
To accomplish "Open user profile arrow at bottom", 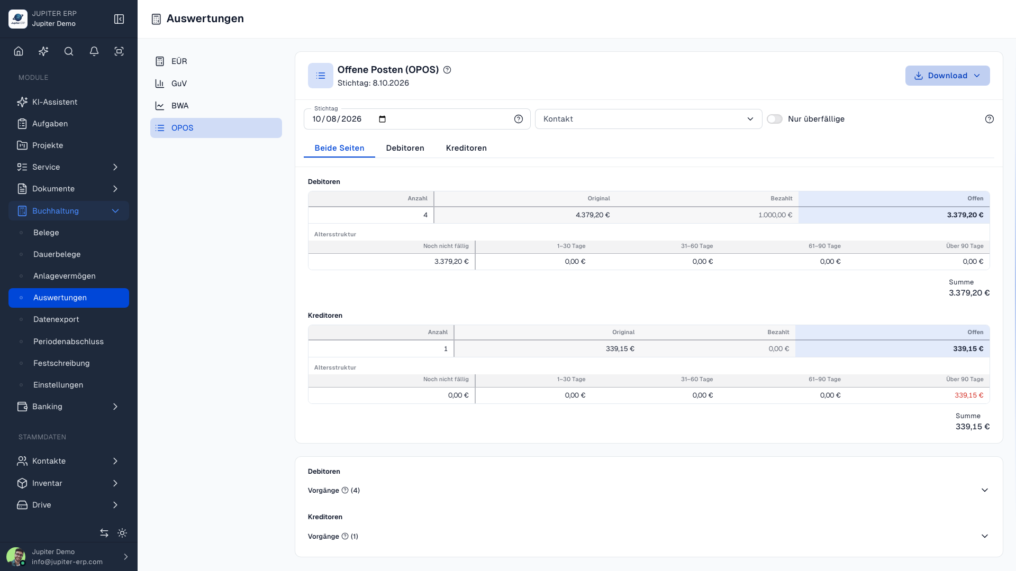I will pyautogui.click(x=126, y=557).
